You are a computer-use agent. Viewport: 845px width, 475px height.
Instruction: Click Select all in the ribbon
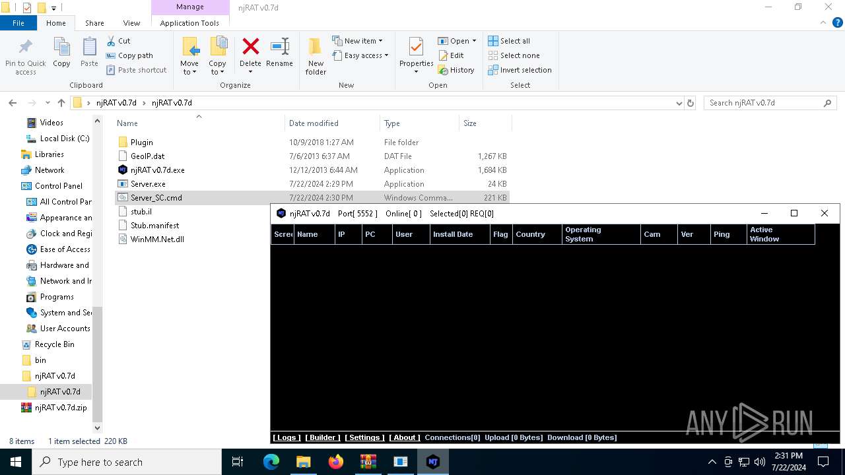[x=509, y=41]
